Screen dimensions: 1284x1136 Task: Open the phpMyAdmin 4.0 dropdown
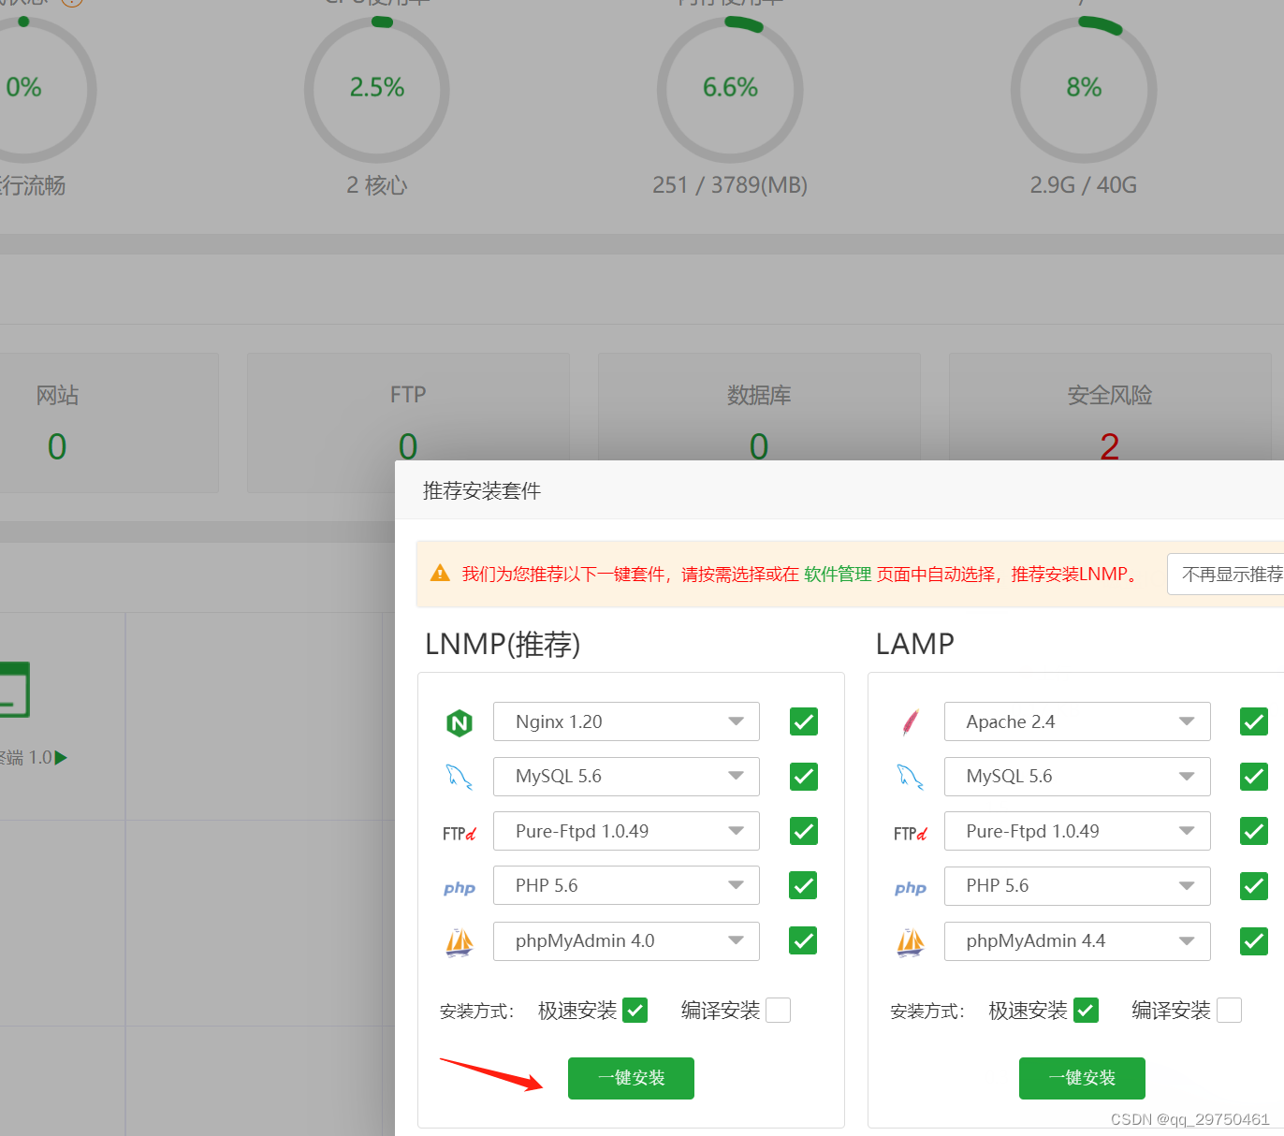(626, 941)
